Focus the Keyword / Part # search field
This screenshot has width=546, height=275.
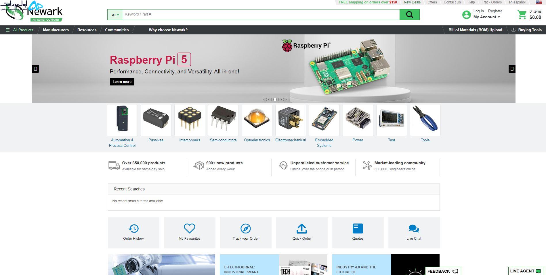tap(261, 15)
